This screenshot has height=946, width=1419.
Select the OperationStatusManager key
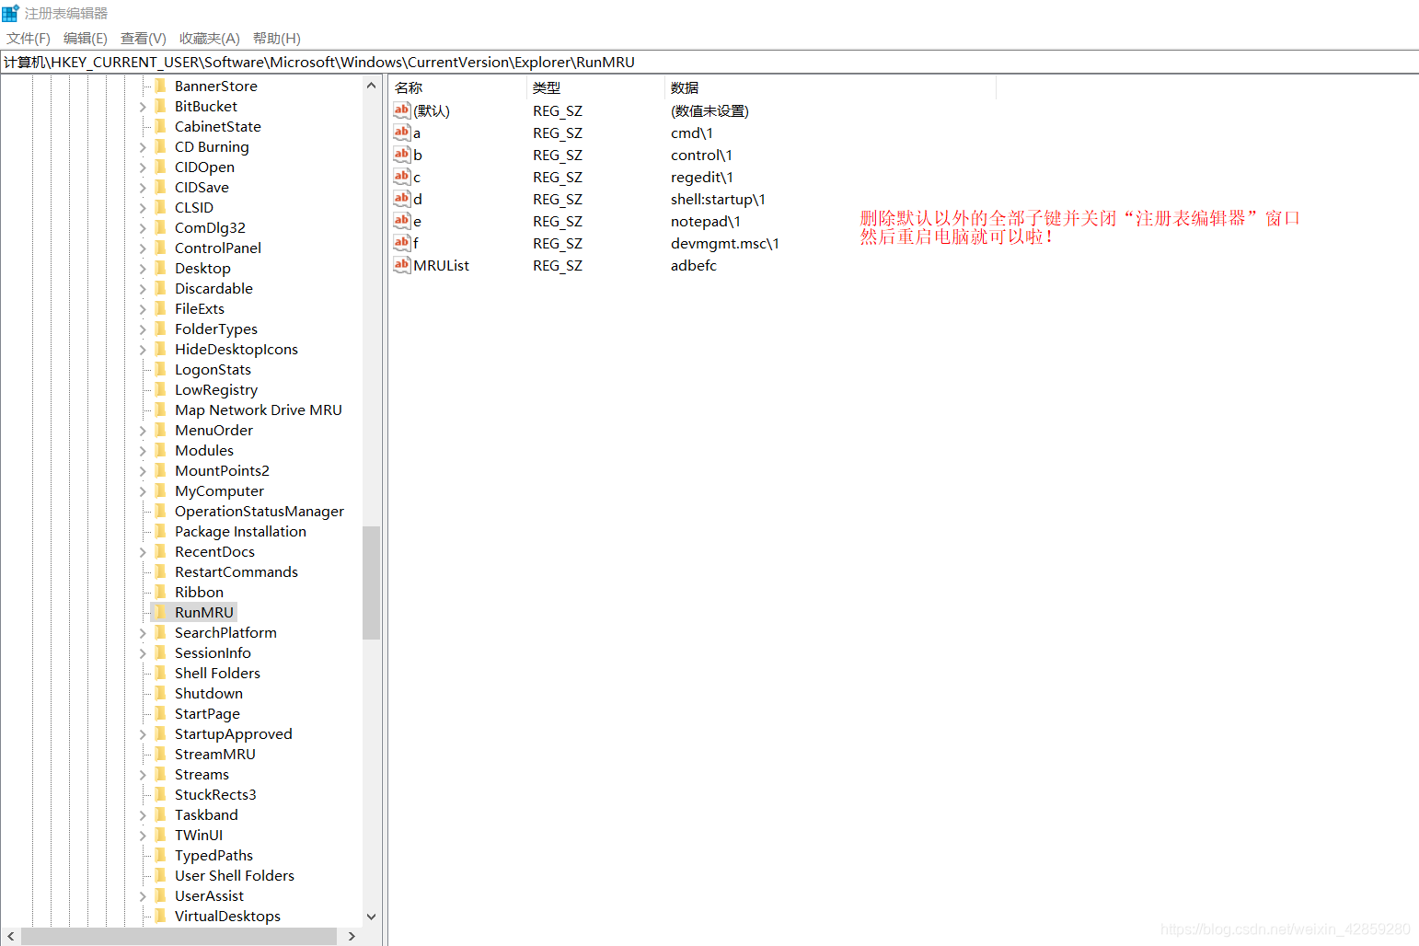tap(260, 511)
